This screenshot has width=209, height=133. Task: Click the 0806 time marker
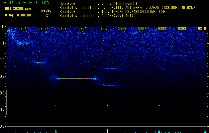(x=122, y=29)
